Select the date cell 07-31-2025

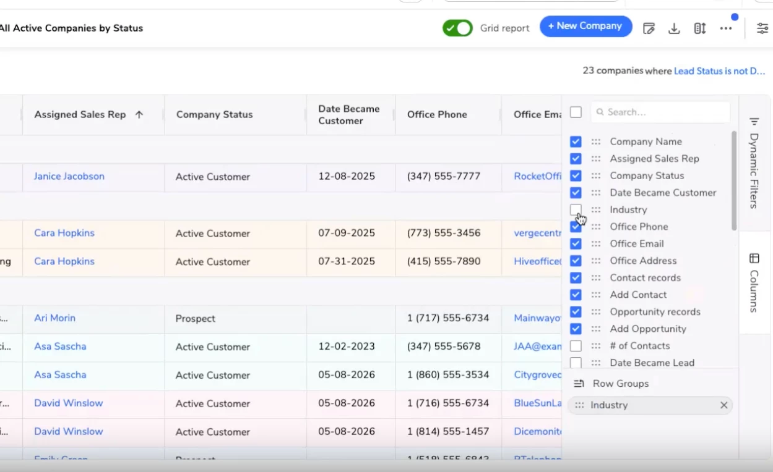351,262
